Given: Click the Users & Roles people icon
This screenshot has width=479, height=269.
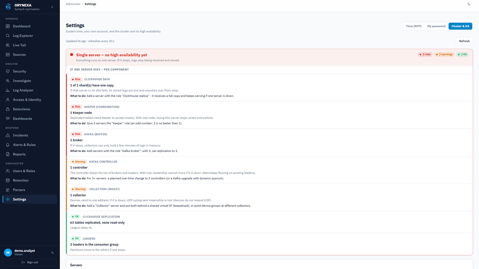Looking at the screenshot, I should coord(8,171).
